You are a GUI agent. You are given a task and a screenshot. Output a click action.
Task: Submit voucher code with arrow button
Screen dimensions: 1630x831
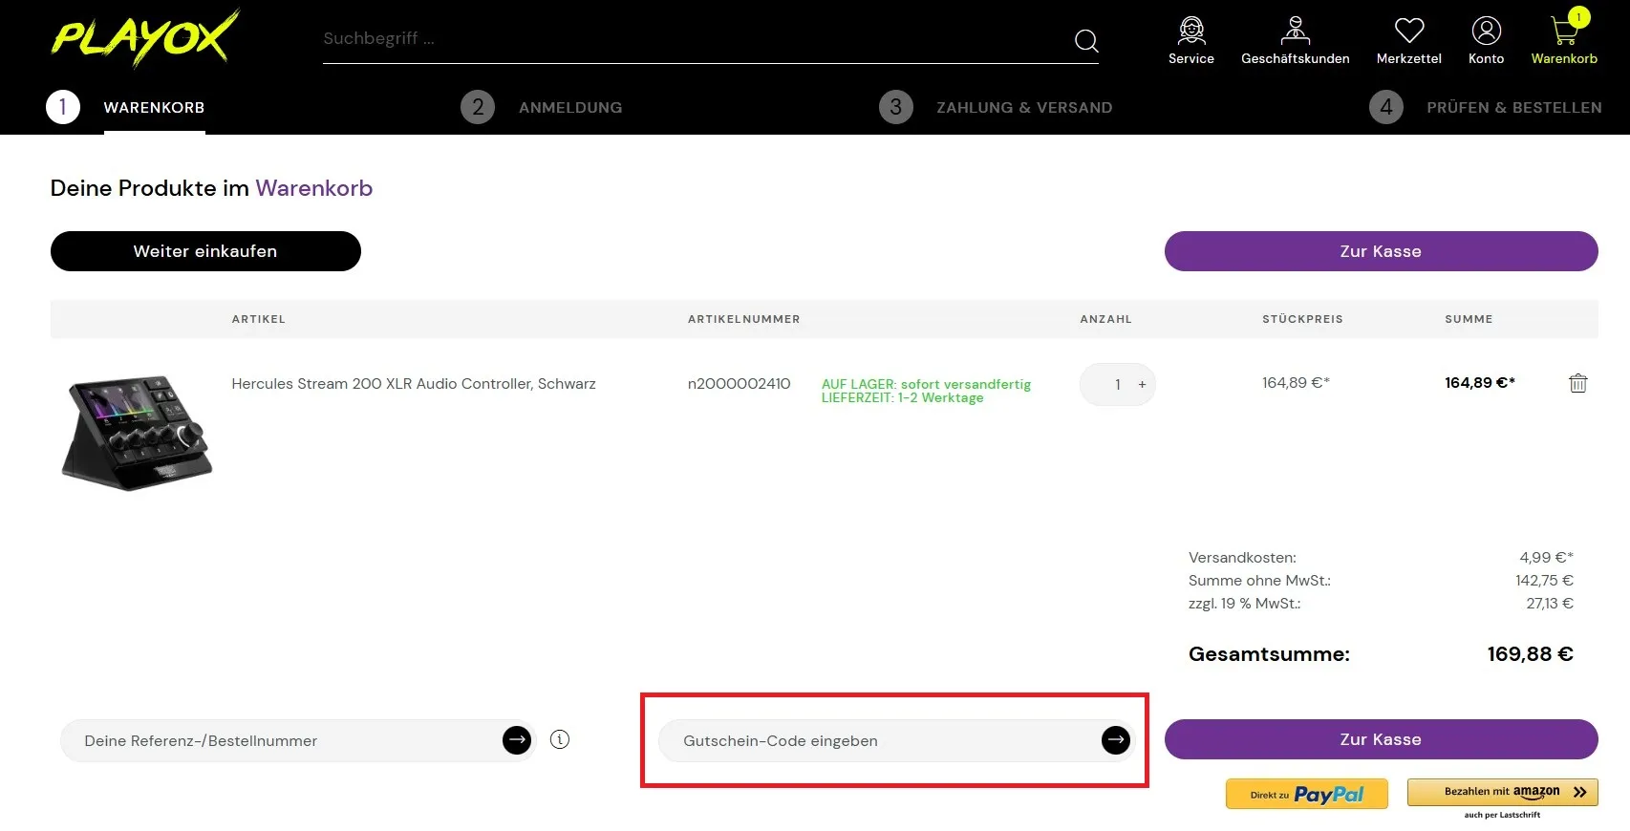[1115, 740]
